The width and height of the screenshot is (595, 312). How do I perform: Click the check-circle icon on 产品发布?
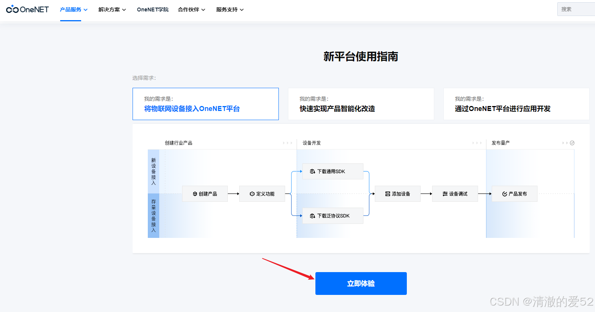505,194
